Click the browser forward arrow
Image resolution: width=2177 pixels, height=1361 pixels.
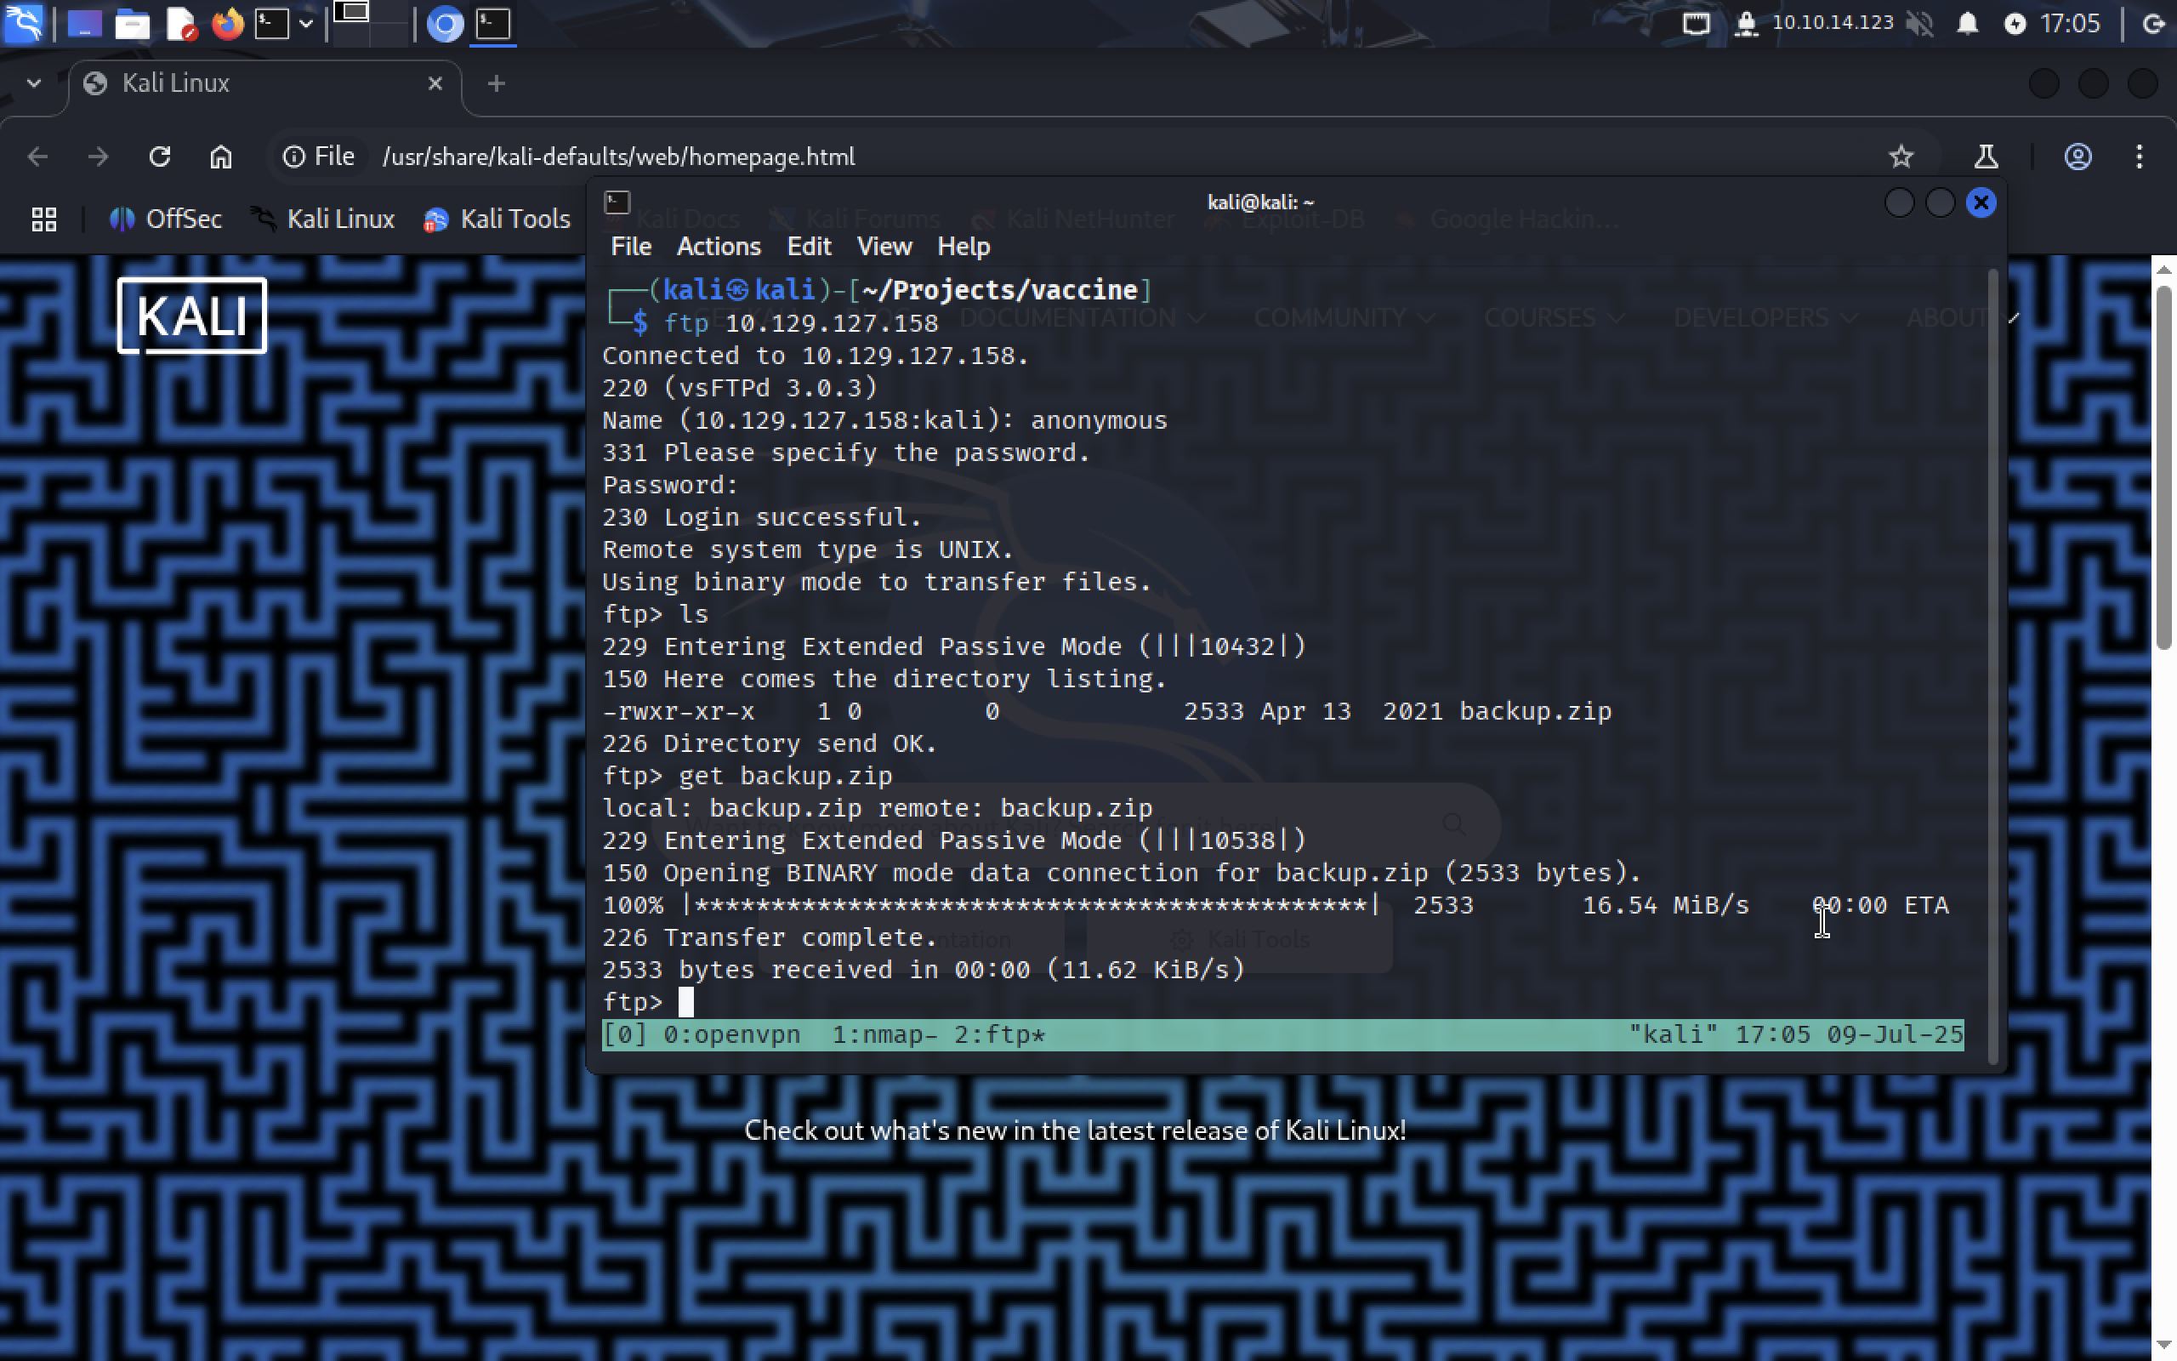click(x=98, y=157)
